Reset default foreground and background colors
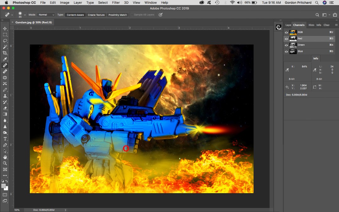Viewport: 339px width, 212px height. click(3, 181)
